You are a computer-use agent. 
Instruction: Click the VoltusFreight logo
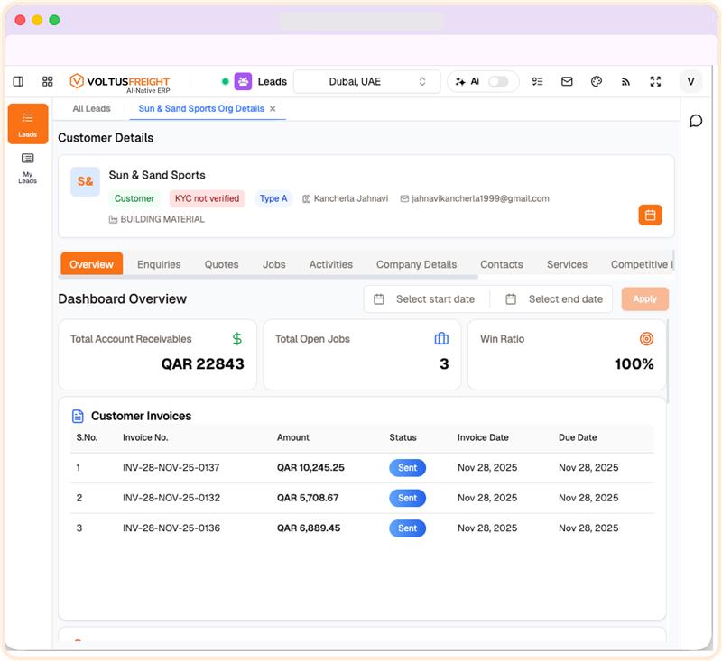(120, 83)
